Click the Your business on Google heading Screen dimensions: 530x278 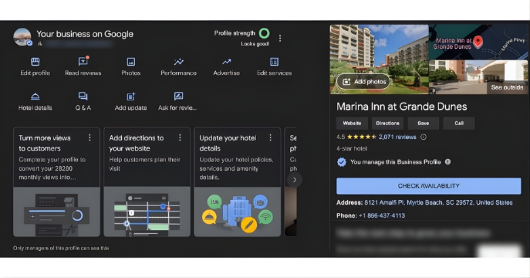click(x=85, y=34)
